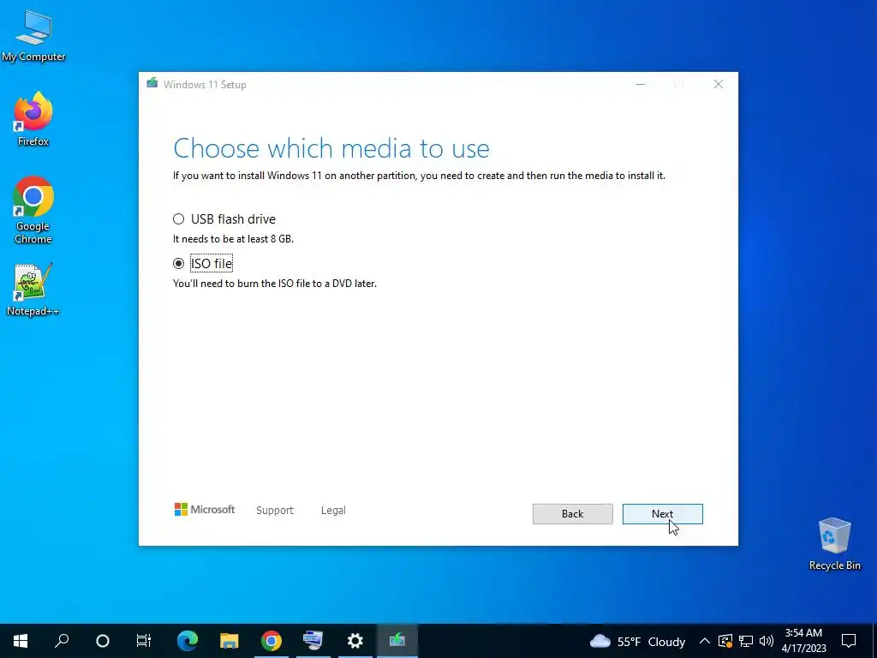Open taskbar Search magnifier
Screen dimensions: 877x658
click(62, 641)
